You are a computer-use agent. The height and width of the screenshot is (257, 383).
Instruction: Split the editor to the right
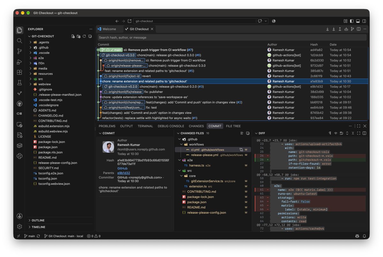(358, 29)
